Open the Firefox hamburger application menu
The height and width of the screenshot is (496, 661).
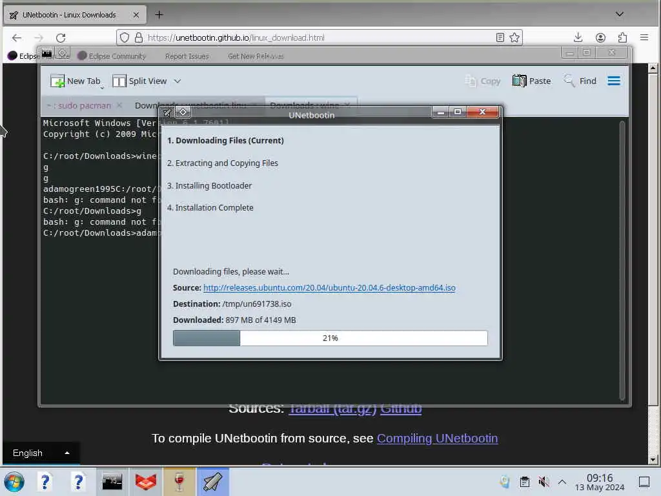point(644,37)
